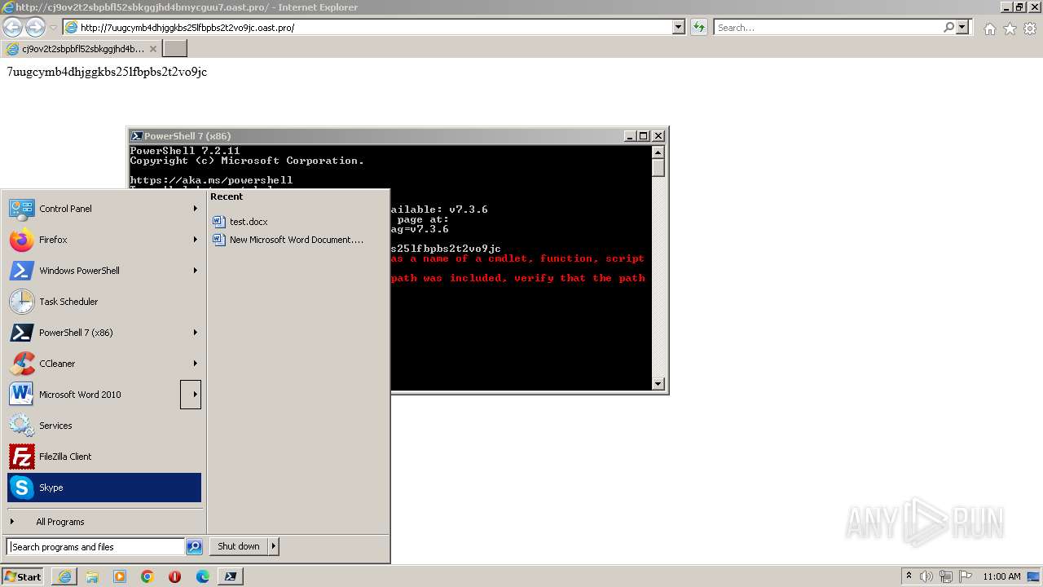The width and height of the screenshot is (1043, 587).
Task: Click the PowerShell 7 (x86) title bar icon
Action: pos(137,136)
